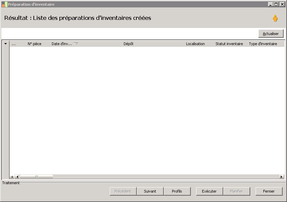Click the Dépôt column header
This screenshot has height=202, width=287.
(x=128, y=44)
